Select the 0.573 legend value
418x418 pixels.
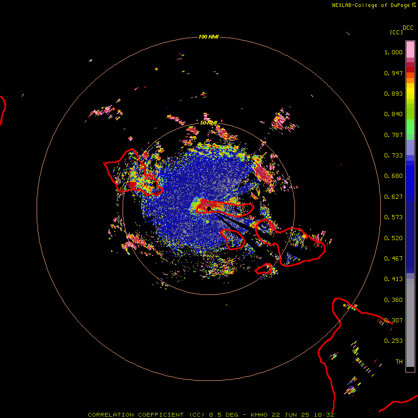click(393, 217)
